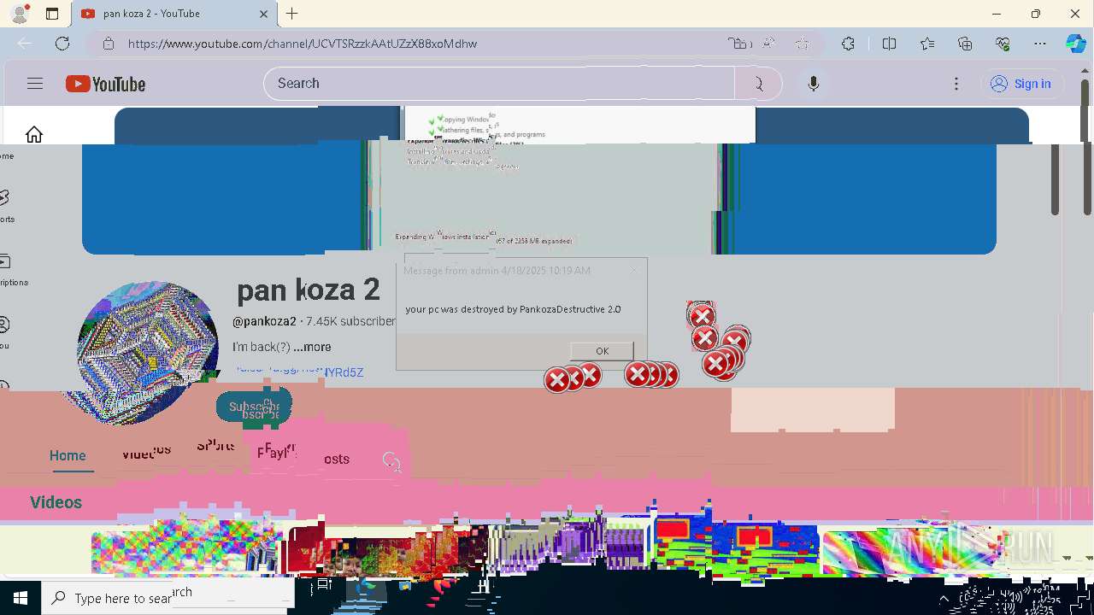The width and height of the screenshot is (1094, 615).
Task: Refresh the current page
Action: tap(62, 44)
